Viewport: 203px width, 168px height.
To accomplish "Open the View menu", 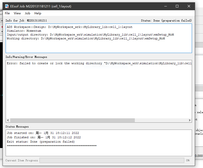I will (x=17, y=13).
